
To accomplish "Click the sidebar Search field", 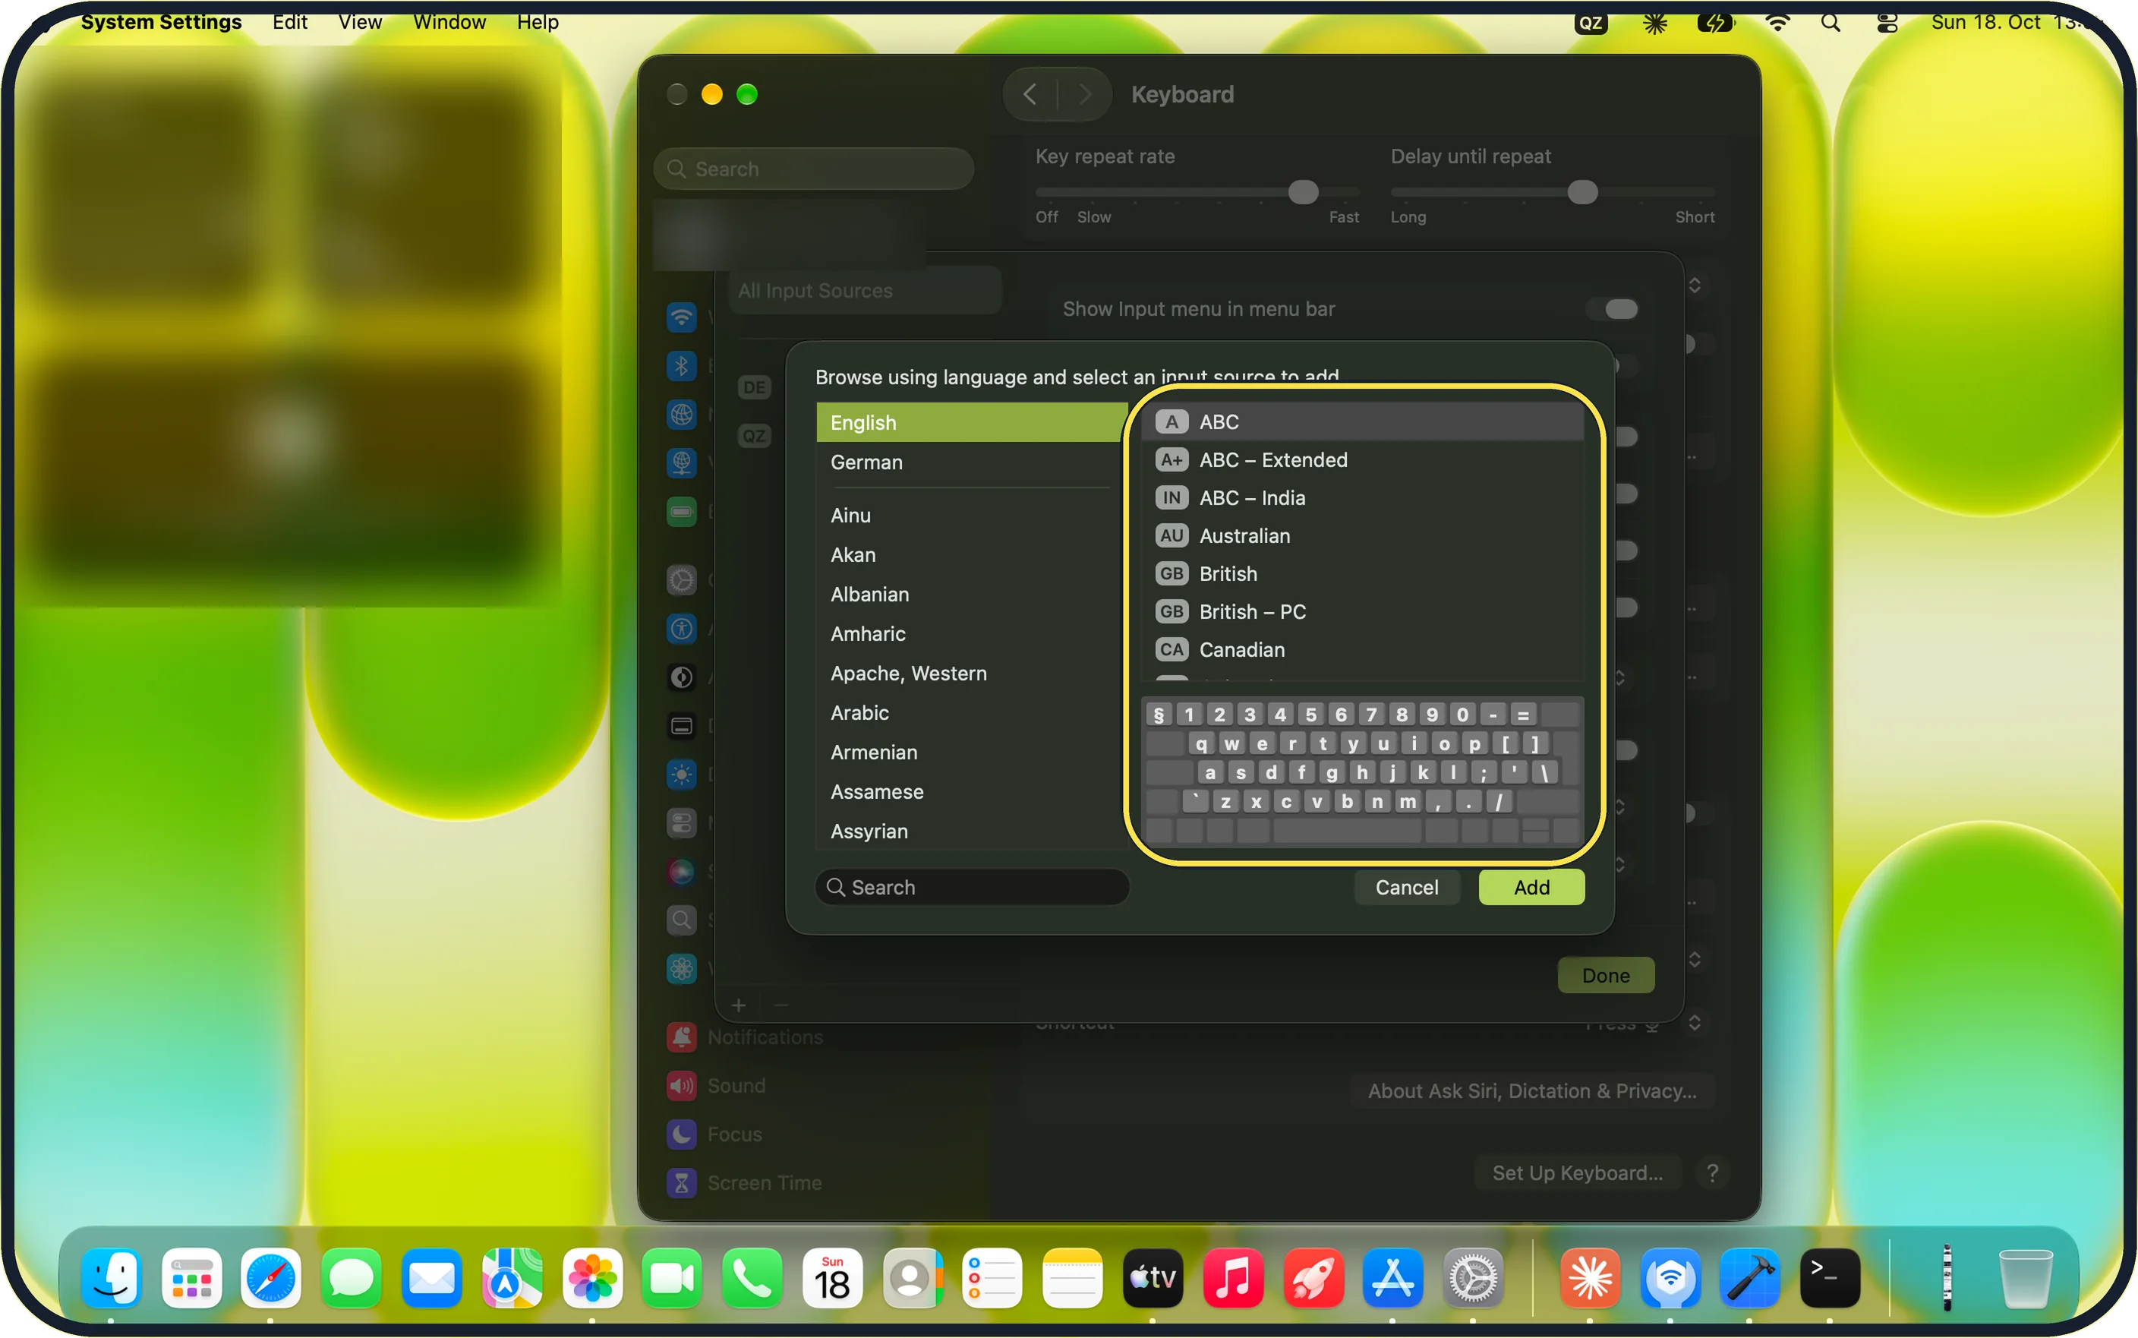I will (813, 168).
